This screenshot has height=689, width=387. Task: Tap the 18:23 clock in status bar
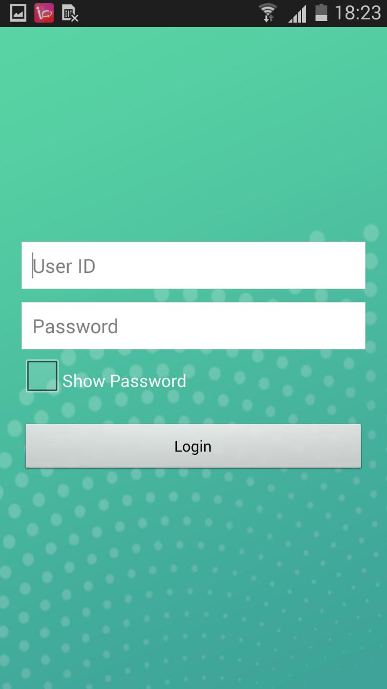[x=357, y=13]
